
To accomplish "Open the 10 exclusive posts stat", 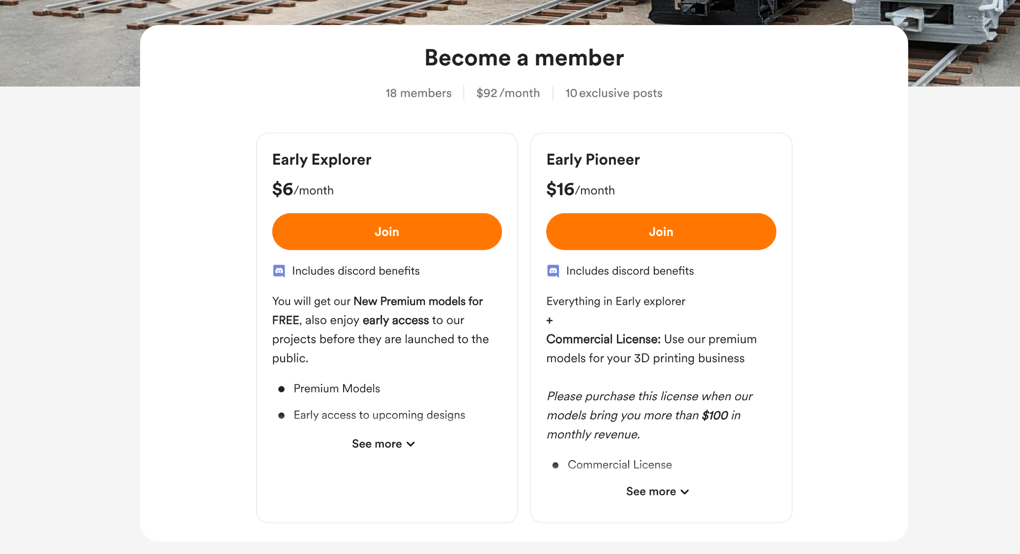I will tap(613, 93).
